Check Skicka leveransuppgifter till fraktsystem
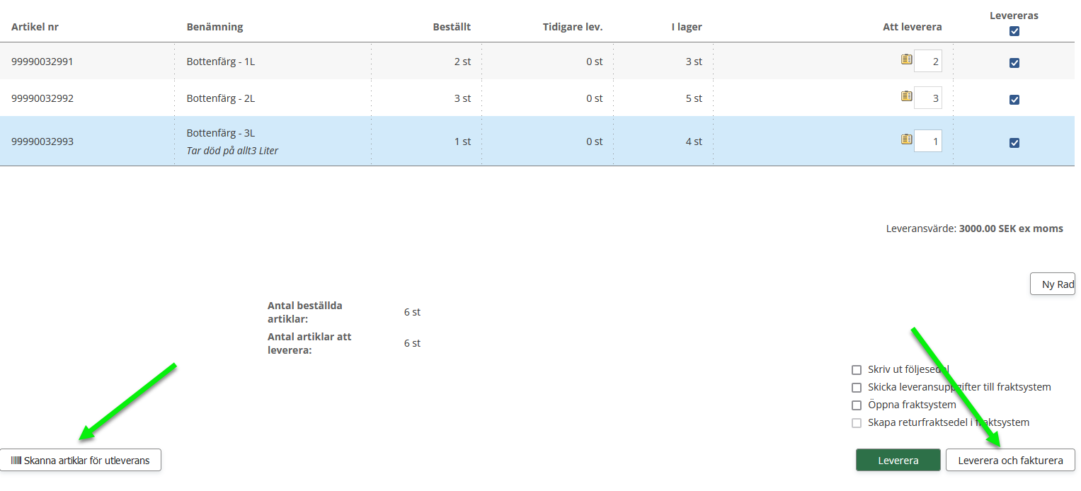This screenshot has height=491, width=1081. tap(857, 388)
